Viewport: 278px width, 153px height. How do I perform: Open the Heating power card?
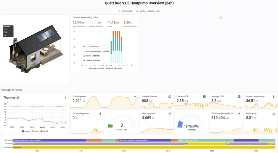pyautogui.click(x=157, y=122)
